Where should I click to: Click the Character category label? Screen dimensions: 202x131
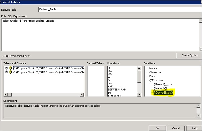(155, 72)
